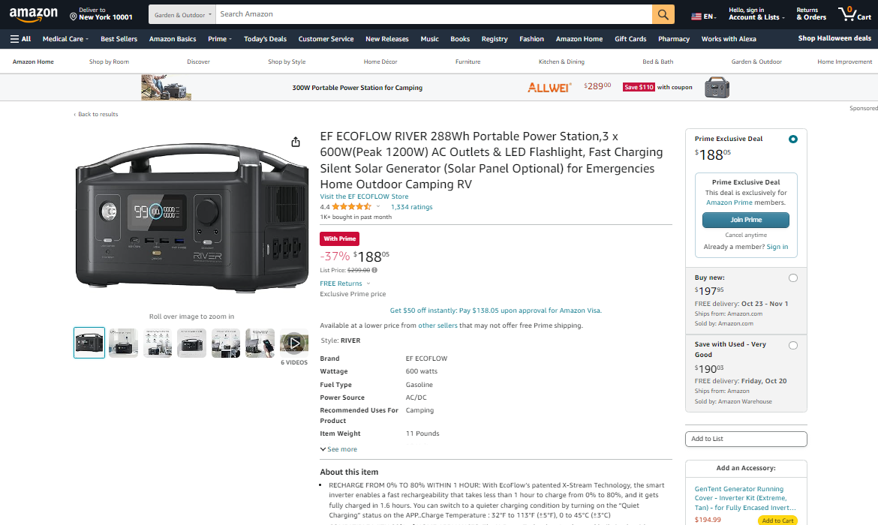Image resolution: width=878 pixels, height=525 pixels.
Task: Click the search magnifier button
Action: [663, 14]
